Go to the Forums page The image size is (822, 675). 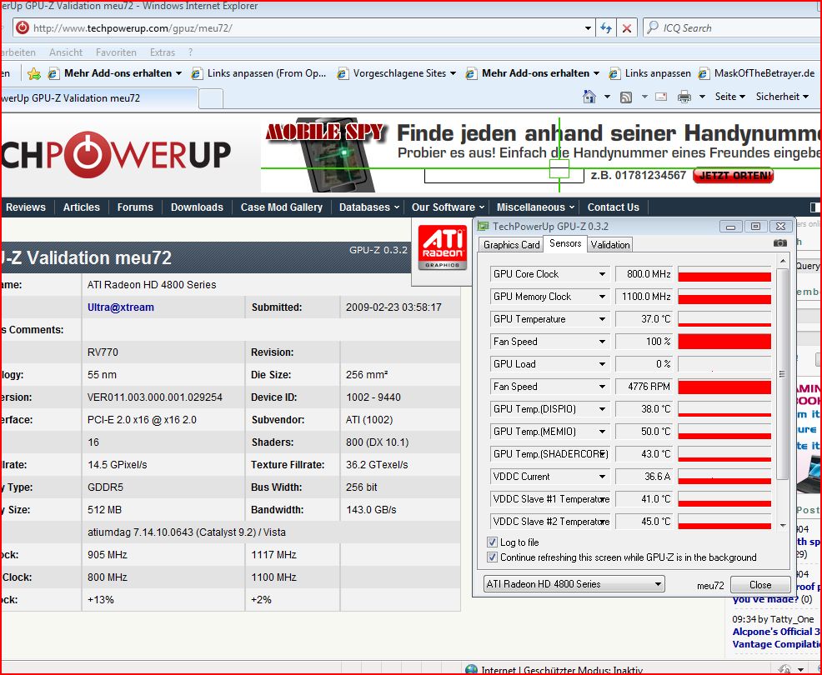click(x=135, y=207)
